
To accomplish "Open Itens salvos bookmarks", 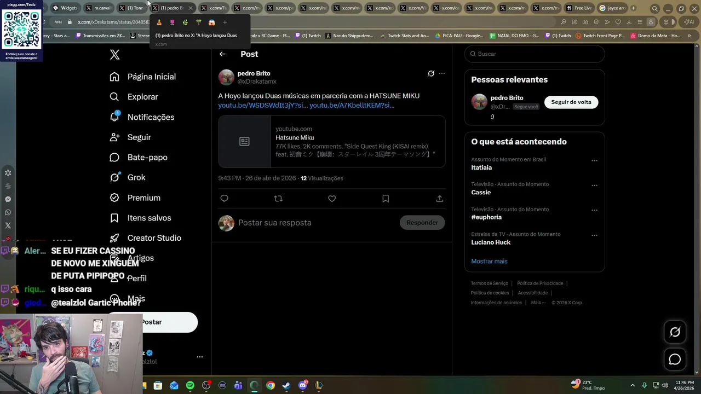I will click(140, 218).
